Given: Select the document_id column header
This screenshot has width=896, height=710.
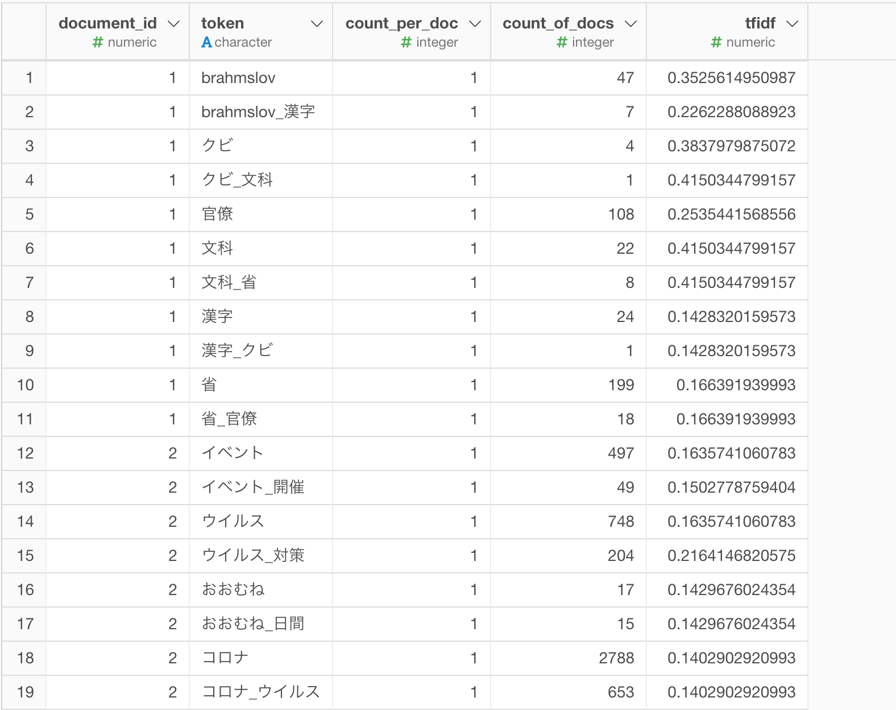Looking at the screenshot, I should click(118, 31).
